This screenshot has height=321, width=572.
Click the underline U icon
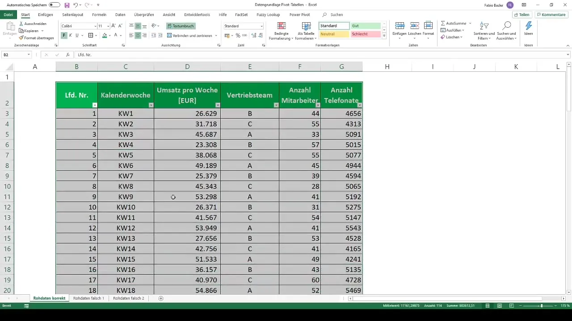77,35
